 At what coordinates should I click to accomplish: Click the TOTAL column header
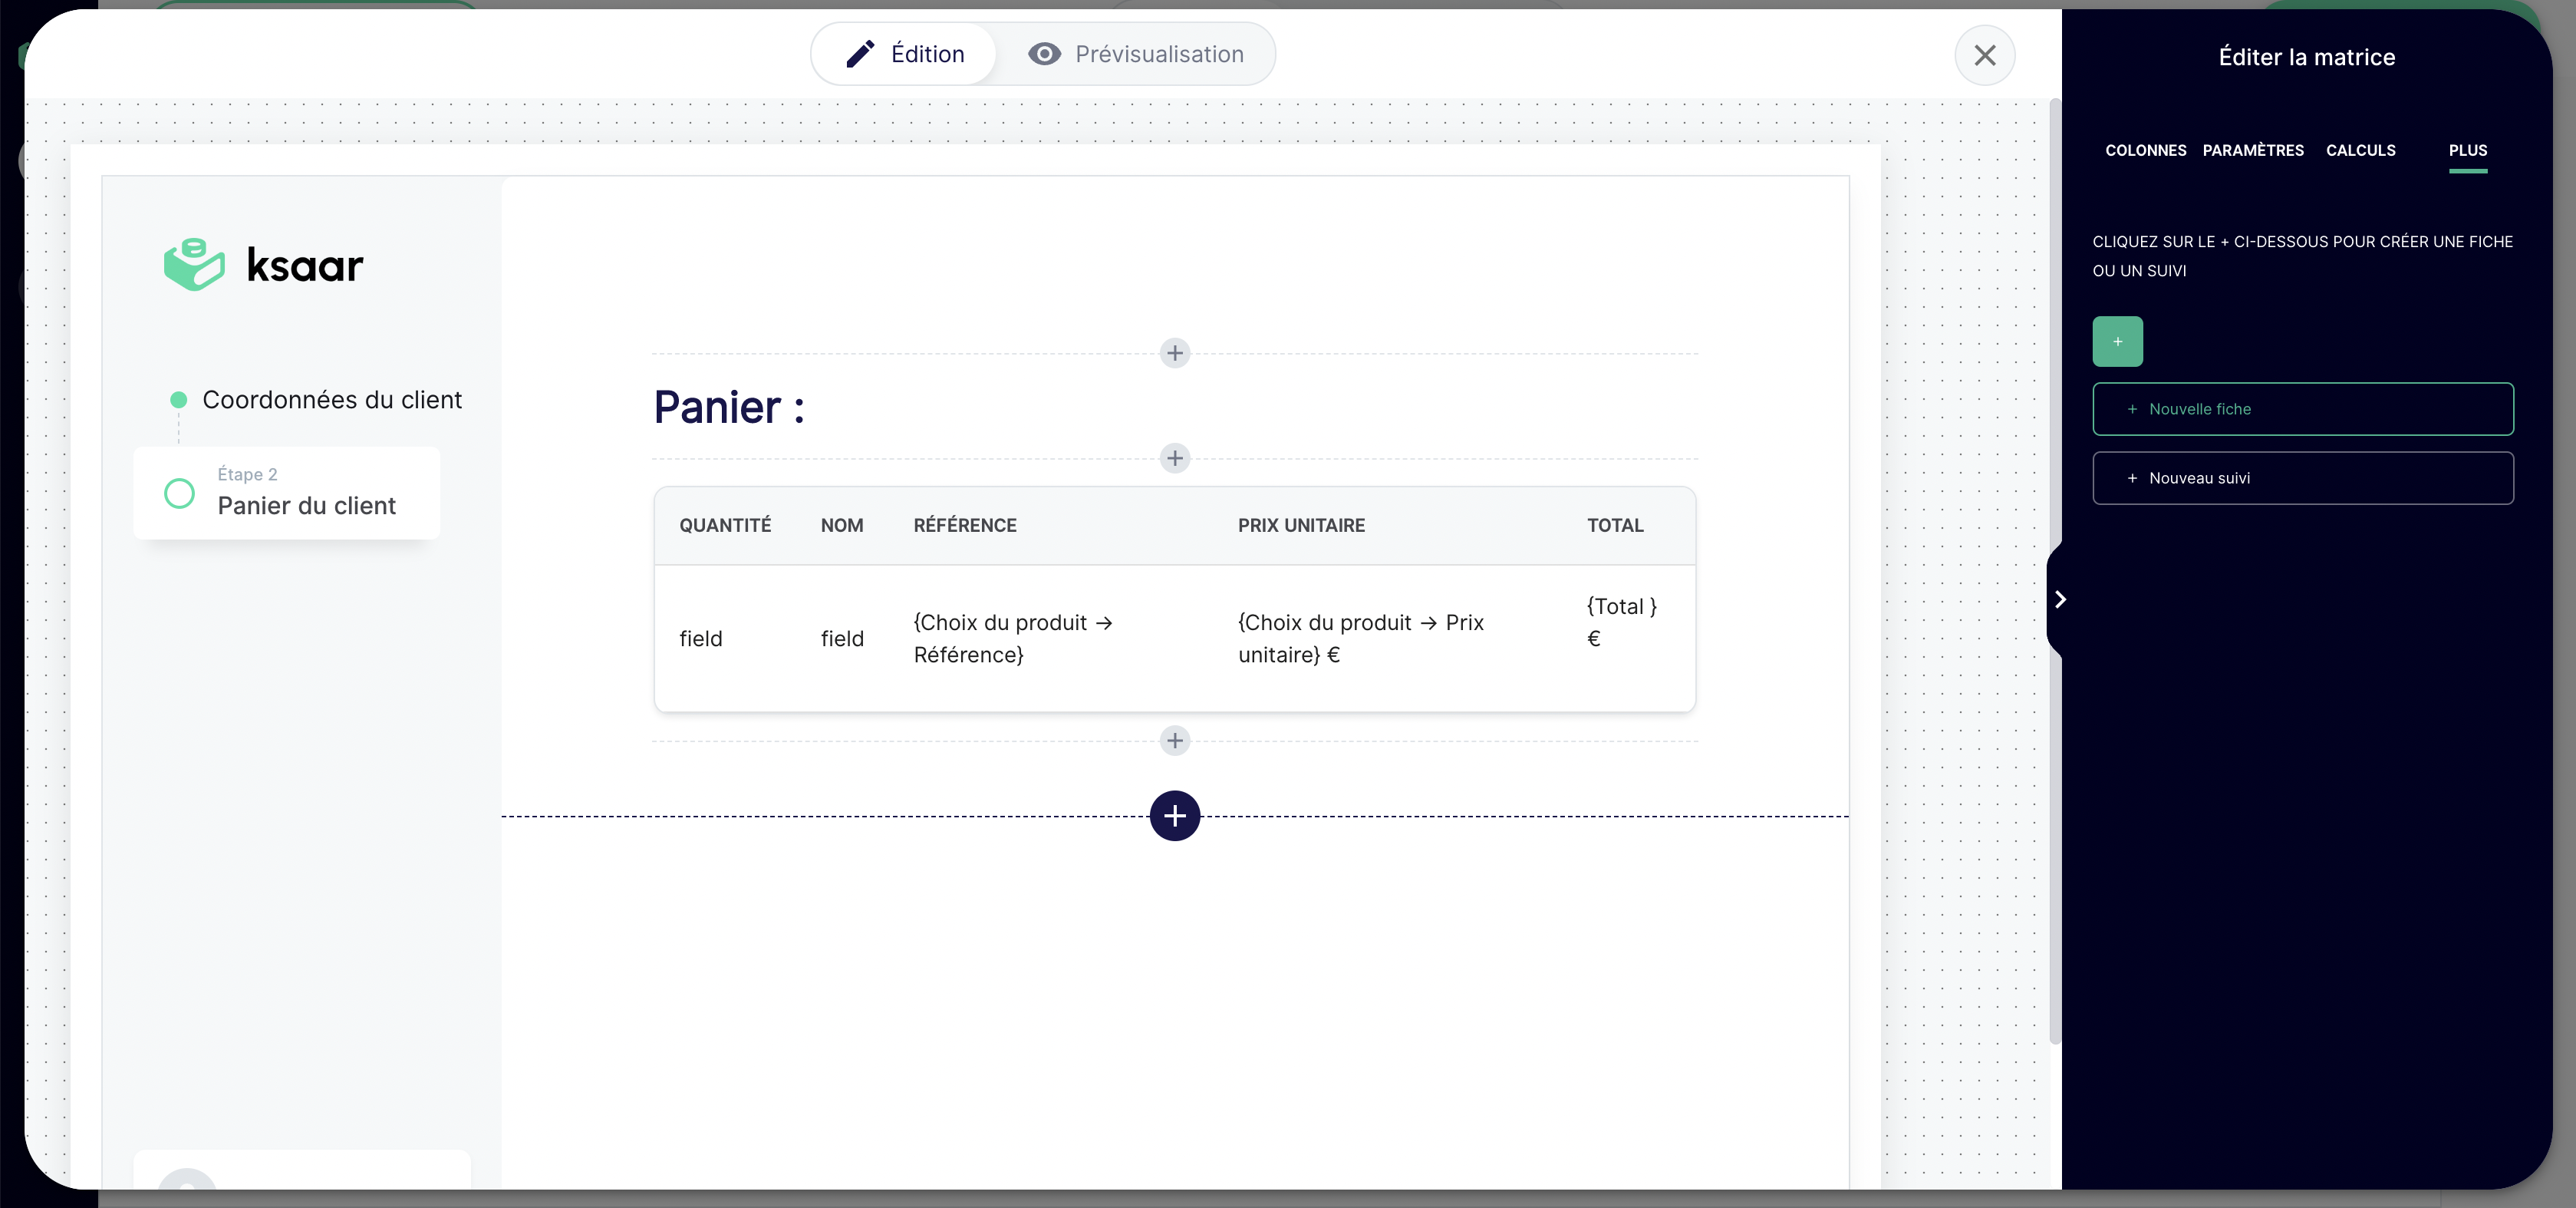[x=1614, y=526]
